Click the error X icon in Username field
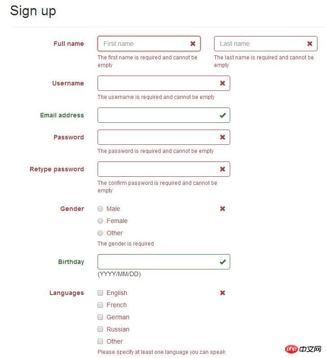Screen dimensions: 326x358 tap(223, 83)
